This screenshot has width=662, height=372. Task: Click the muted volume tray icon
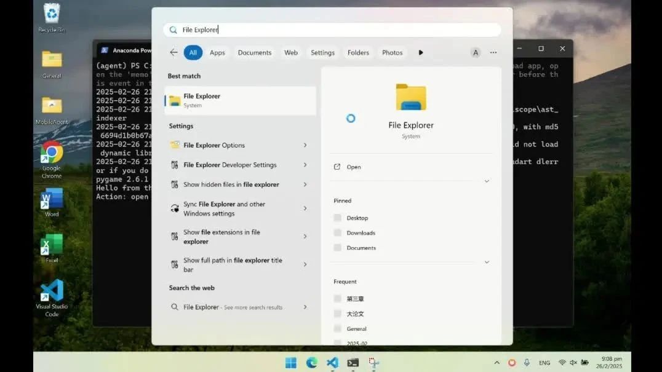coord(573,362)
